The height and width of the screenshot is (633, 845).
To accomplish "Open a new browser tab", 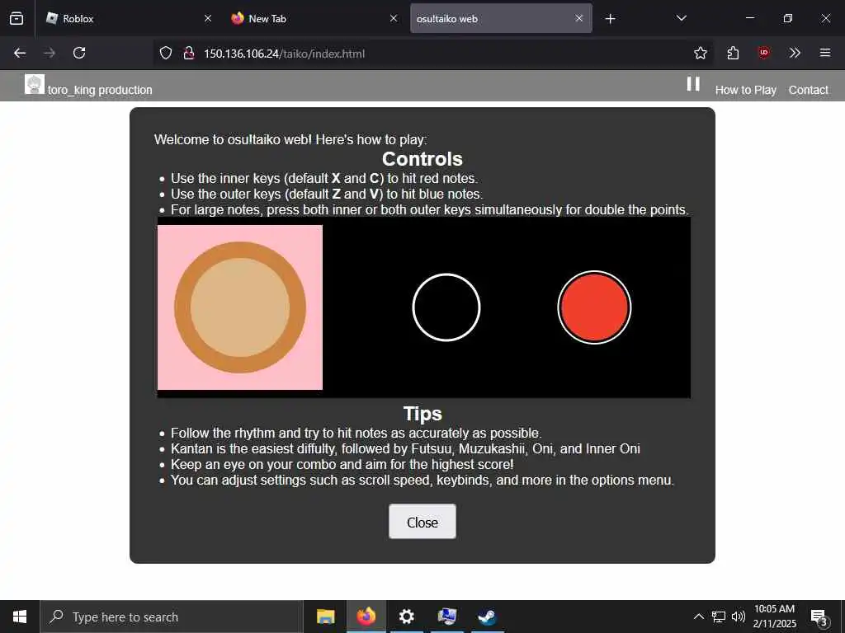I will (610, 19).
